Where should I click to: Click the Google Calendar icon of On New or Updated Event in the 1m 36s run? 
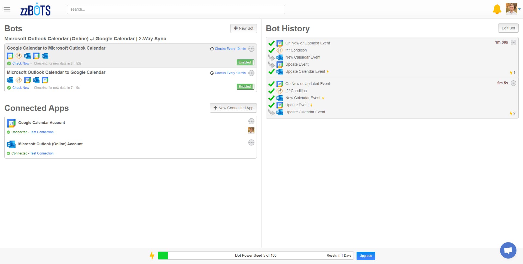pos(280,43)
